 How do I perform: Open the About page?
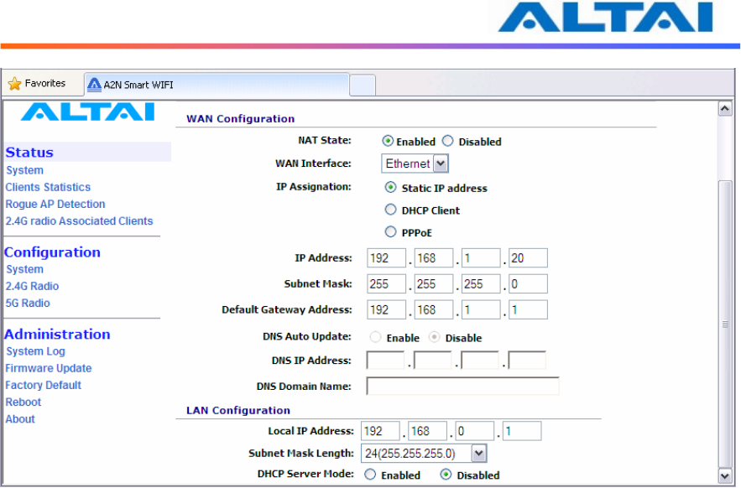(x=20, y=419)
